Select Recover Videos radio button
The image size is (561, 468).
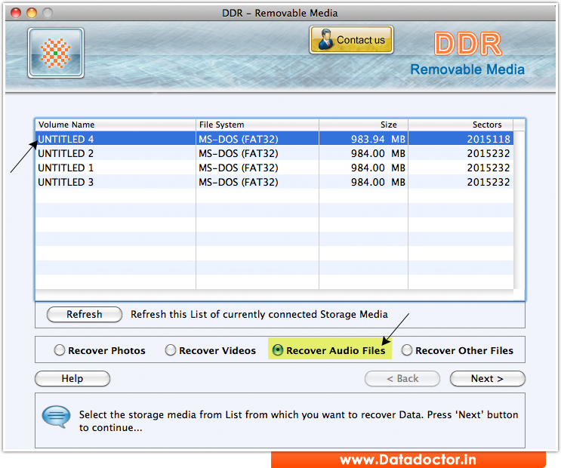tap(171, 350)
